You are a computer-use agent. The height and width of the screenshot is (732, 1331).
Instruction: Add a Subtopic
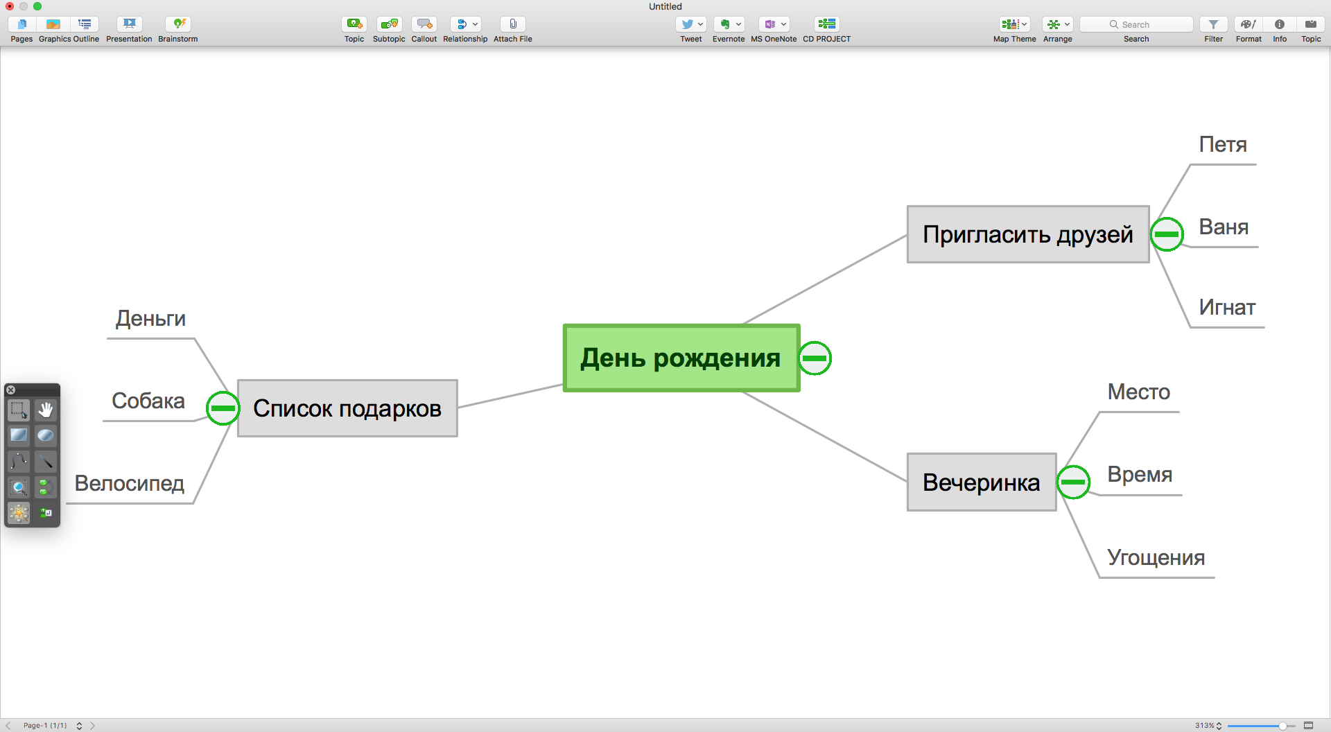[389, 24]
